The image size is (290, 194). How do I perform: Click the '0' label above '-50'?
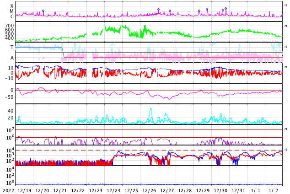pos(12,90)
